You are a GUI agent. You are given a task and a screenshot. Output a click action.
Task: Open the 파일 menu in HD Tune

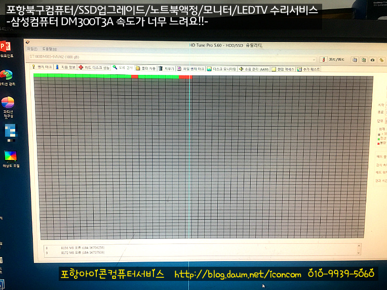32,49
